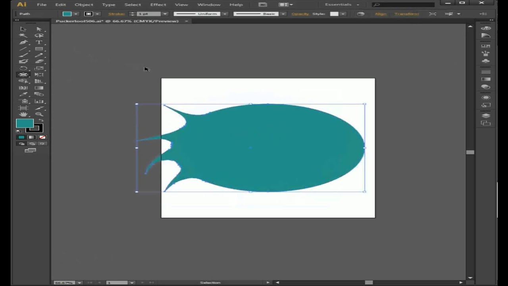Select the Gradient tool
This screenshot has width=508, height=286.
39,87
